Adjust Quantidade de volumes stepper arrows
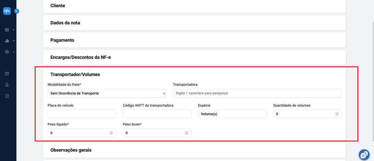Viewport: 374px width, 161px height. tap(337, 114)
